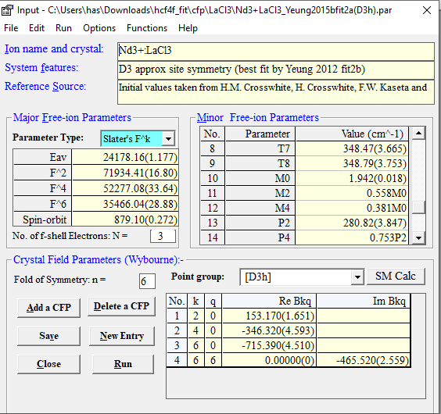Click the minor parameters scrollbar thumb
441x414 pixels.
click(x=418, y=208)
